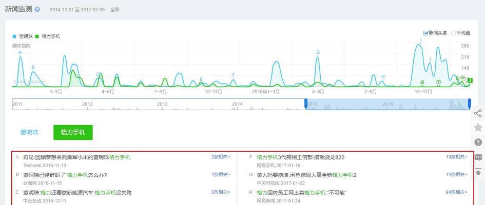485x205 pixels.
Task: Click the 网易新闻 2017-01-24 source text
Action: 278,201
